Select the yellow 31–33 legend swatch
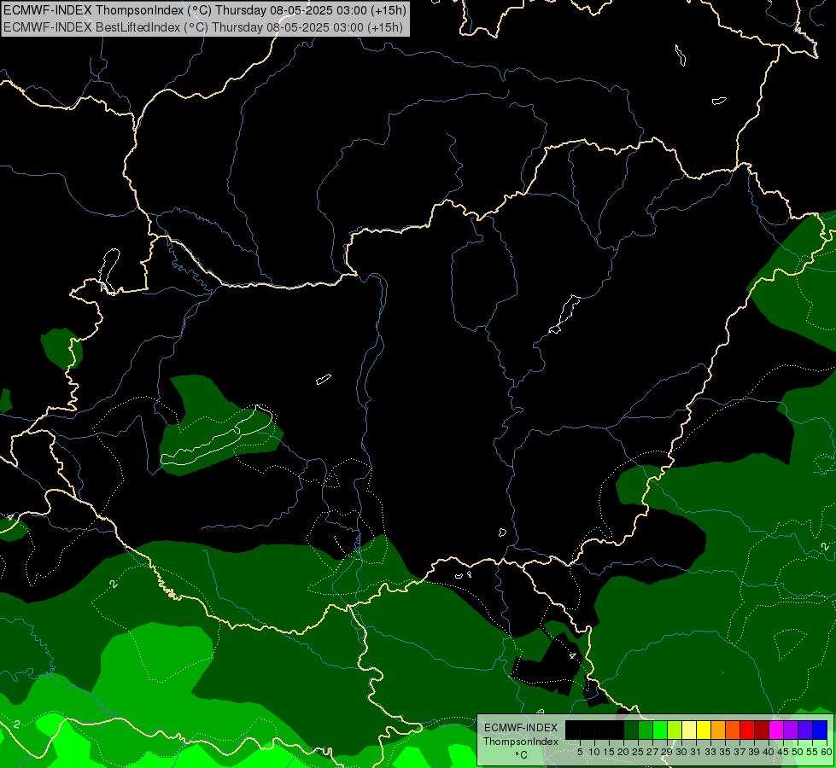The image size is (836, 768). [704, 730]
